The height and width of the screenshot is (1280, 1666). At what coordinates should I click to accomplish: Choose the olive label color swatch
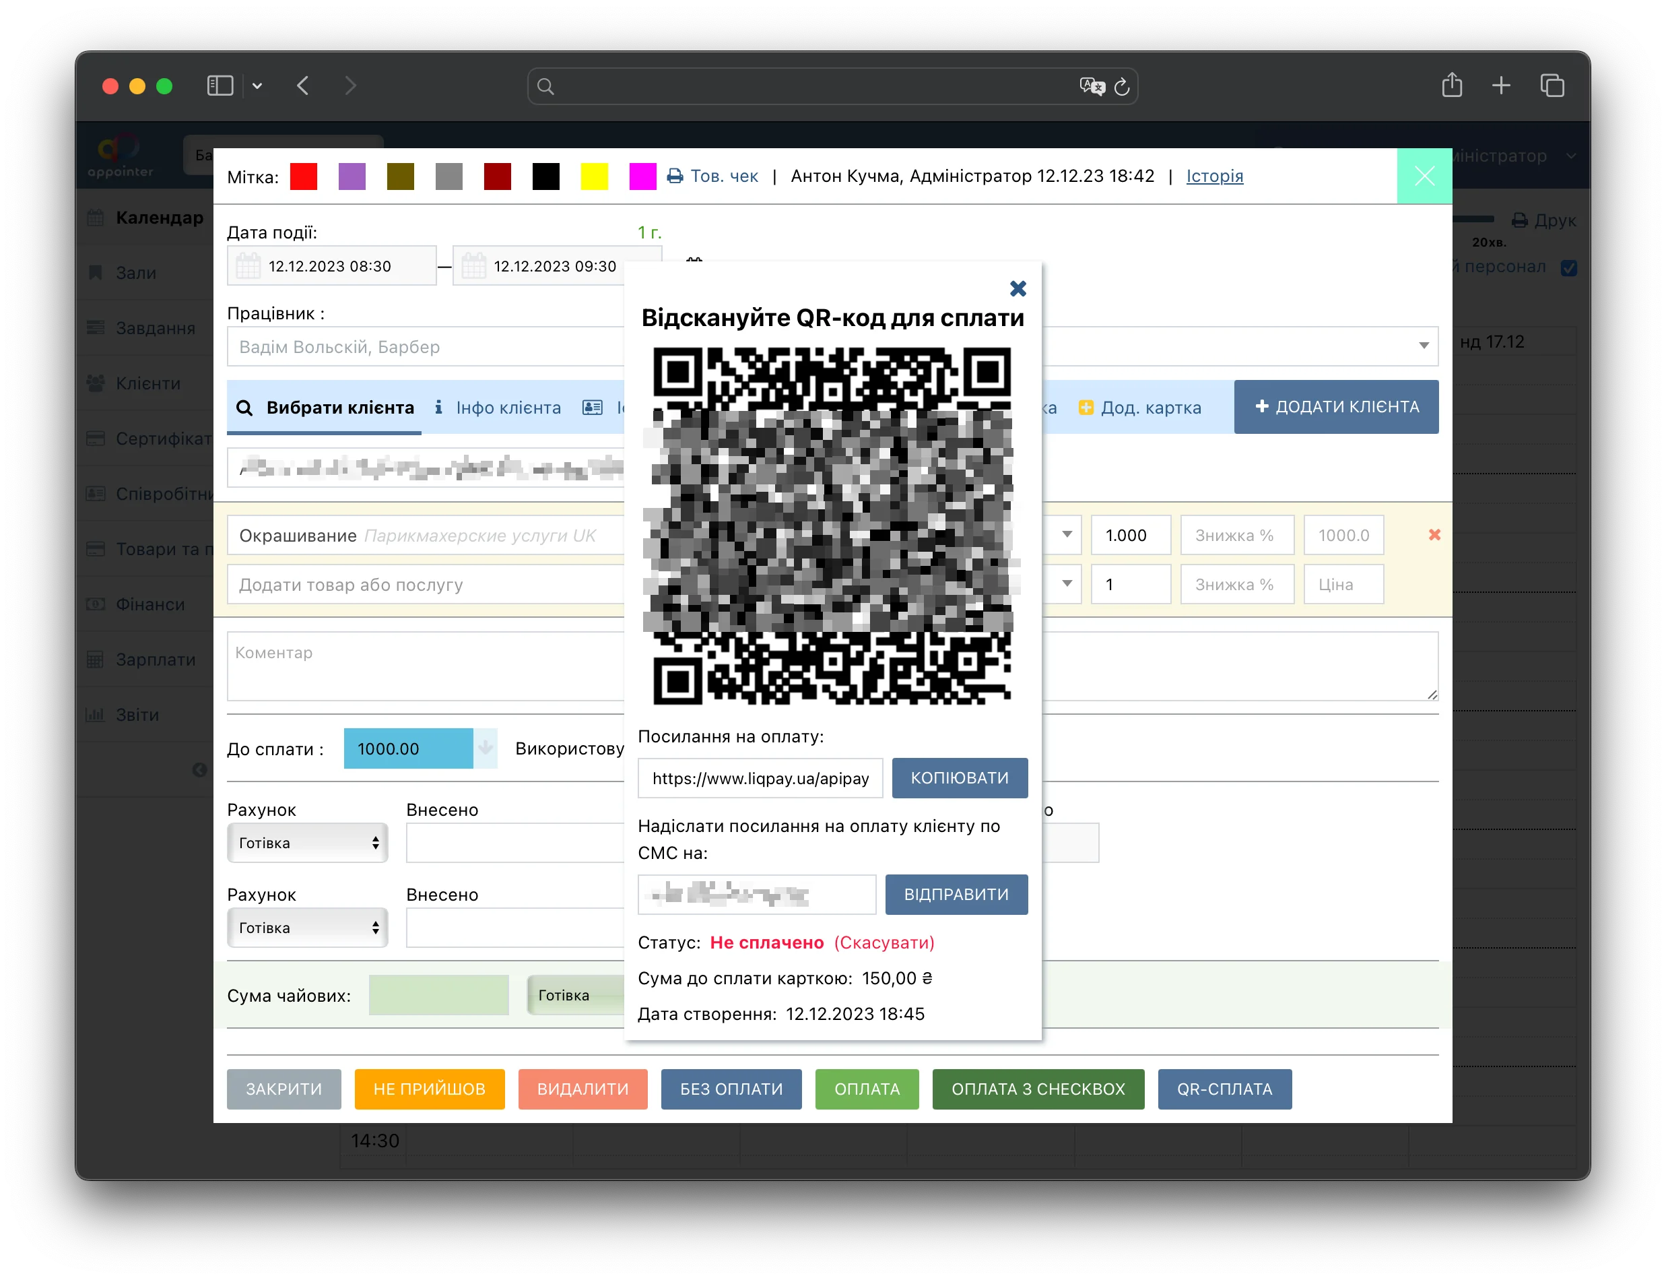(401, 177)
